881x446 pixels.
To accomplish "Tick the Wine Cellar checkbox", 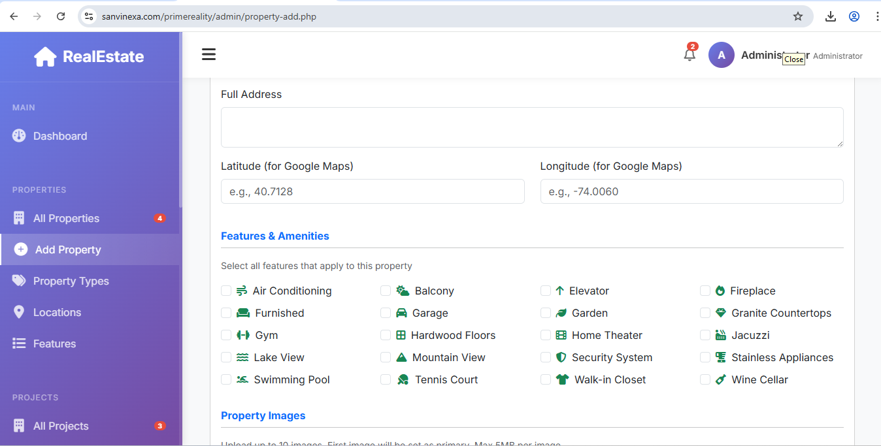I will point(705,379).
